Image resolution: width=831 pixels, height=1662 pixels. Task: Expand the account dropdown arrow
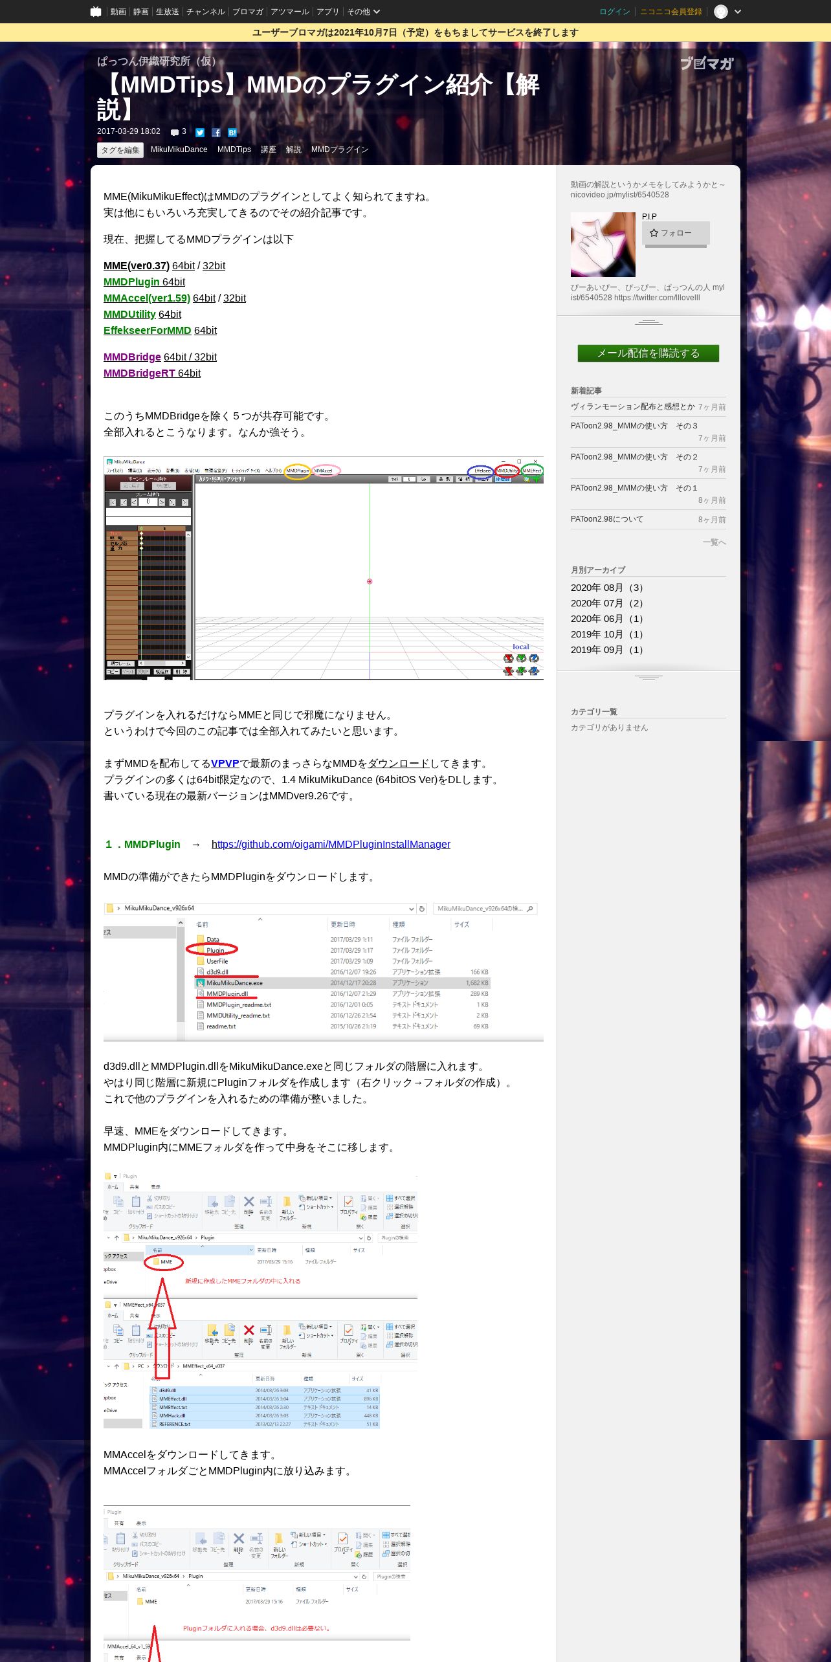click(x=738, y=12)
